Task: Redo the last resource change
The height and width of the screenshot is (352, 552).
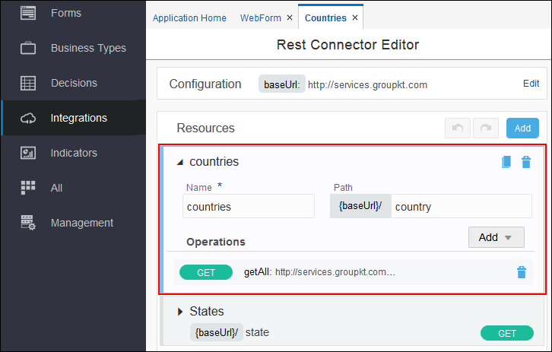Action: coord(485,128)
